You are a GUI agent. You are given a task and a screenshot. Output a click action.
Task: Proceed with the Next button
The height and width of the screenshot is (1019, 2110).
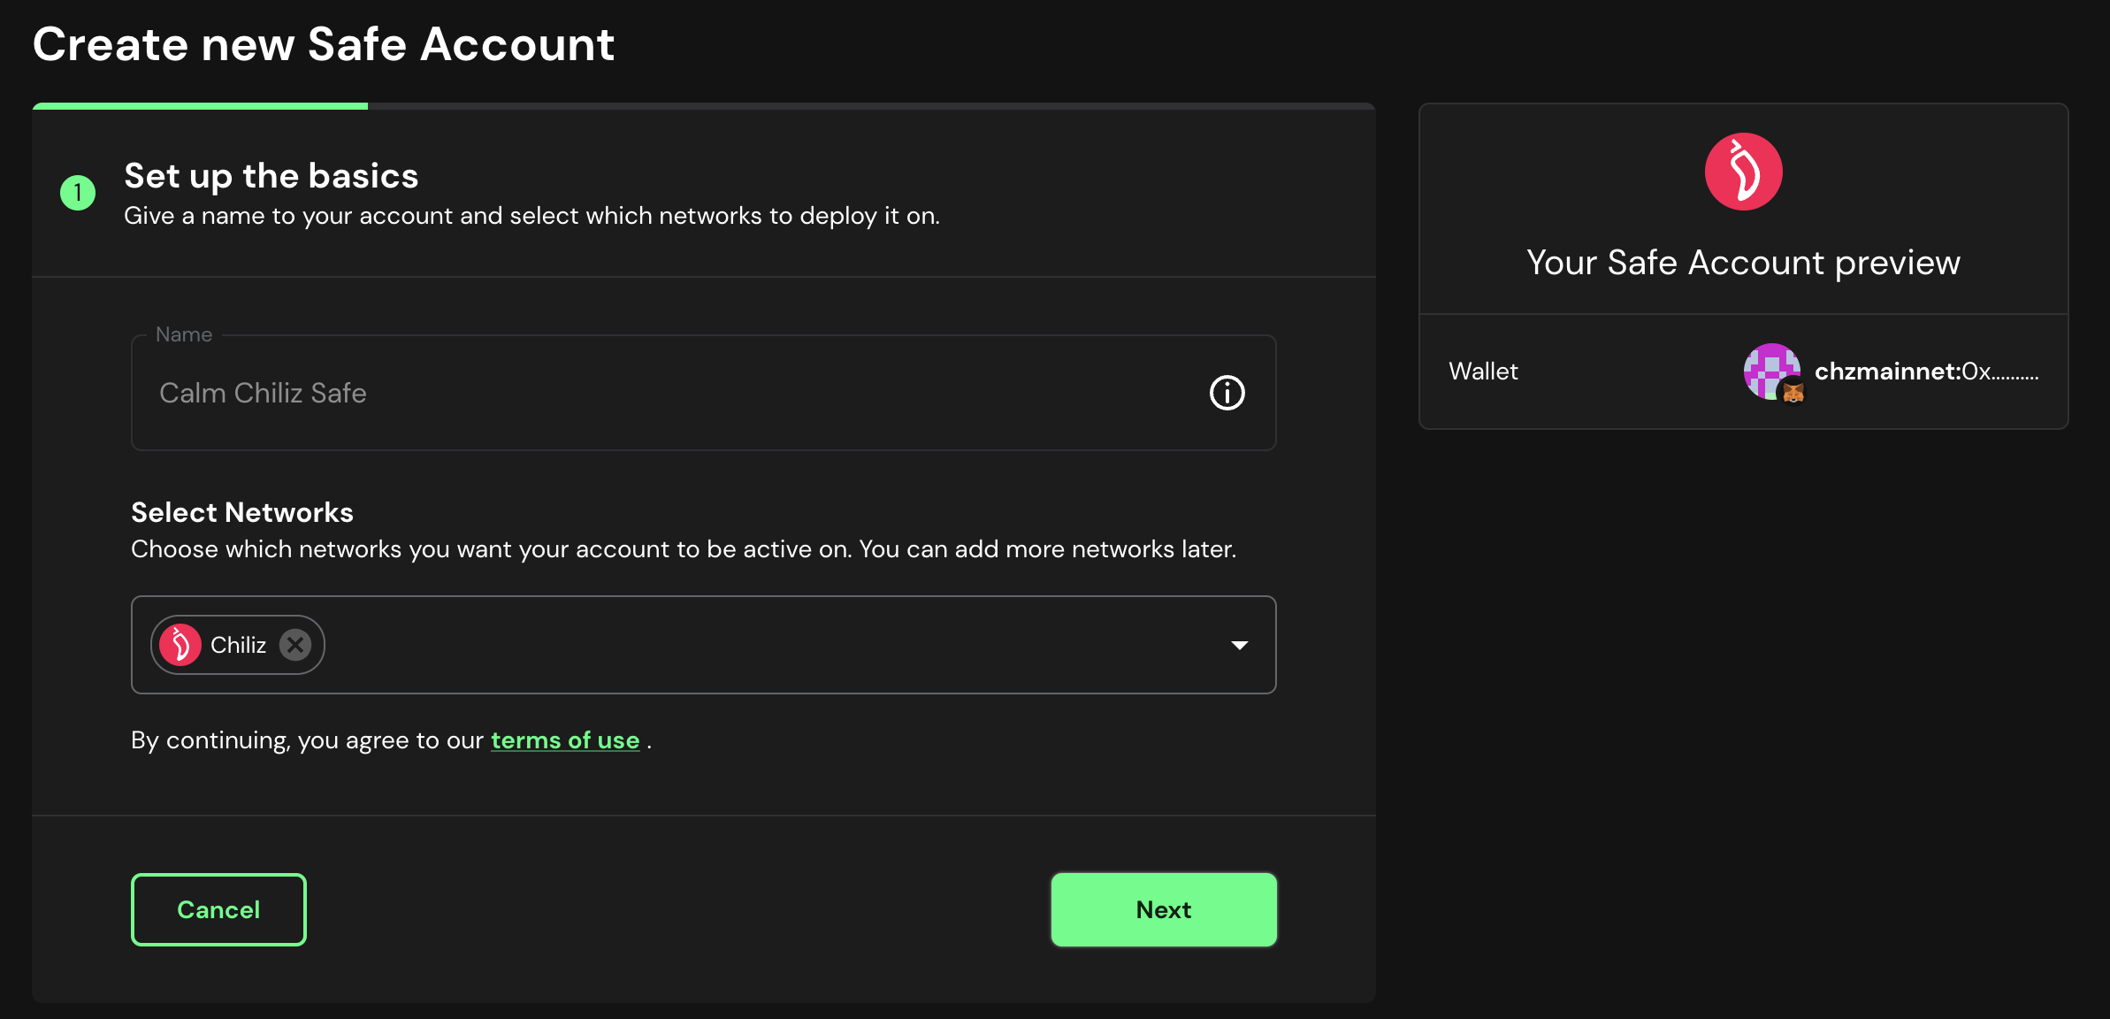coord(1163,909)
